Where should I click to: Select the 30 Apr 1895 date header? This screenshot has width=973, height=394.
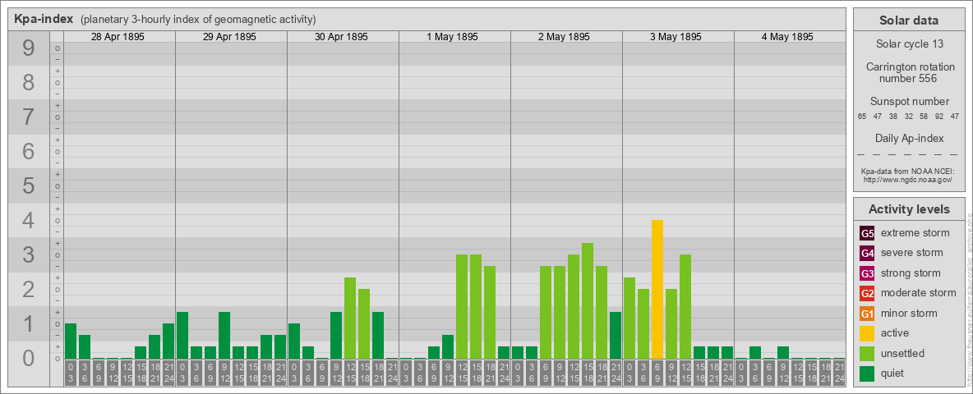341,37
